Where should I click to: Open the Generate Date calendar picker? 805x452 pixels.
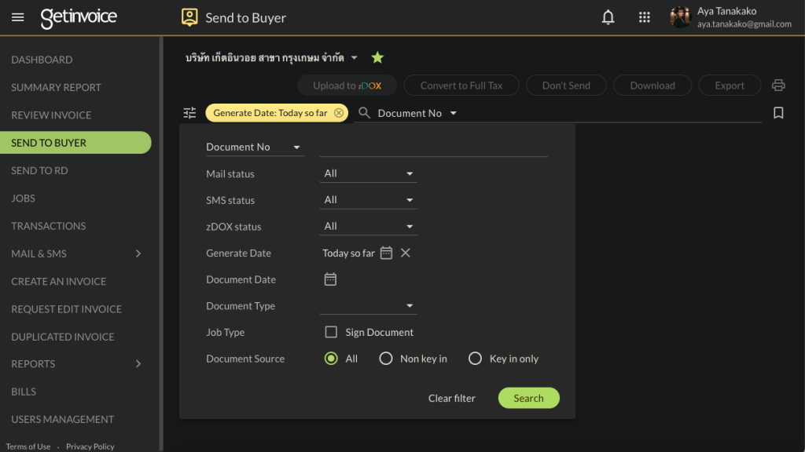(x=386, y=253)
